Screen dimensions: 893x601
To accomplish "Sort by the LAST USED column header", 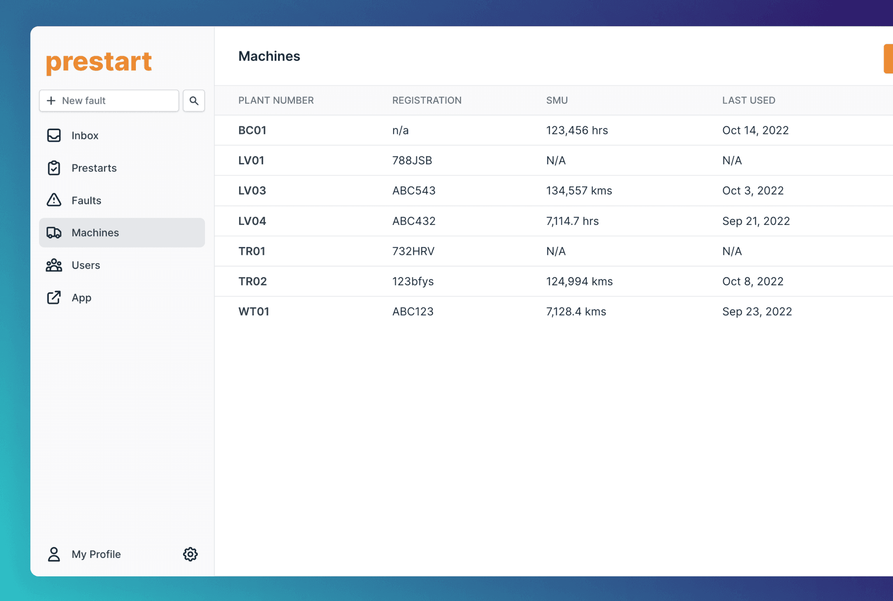I will 748,100.
